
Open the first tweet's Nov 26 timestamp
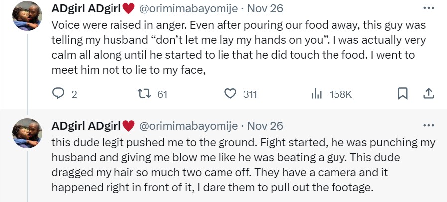(x=266, y=9)
